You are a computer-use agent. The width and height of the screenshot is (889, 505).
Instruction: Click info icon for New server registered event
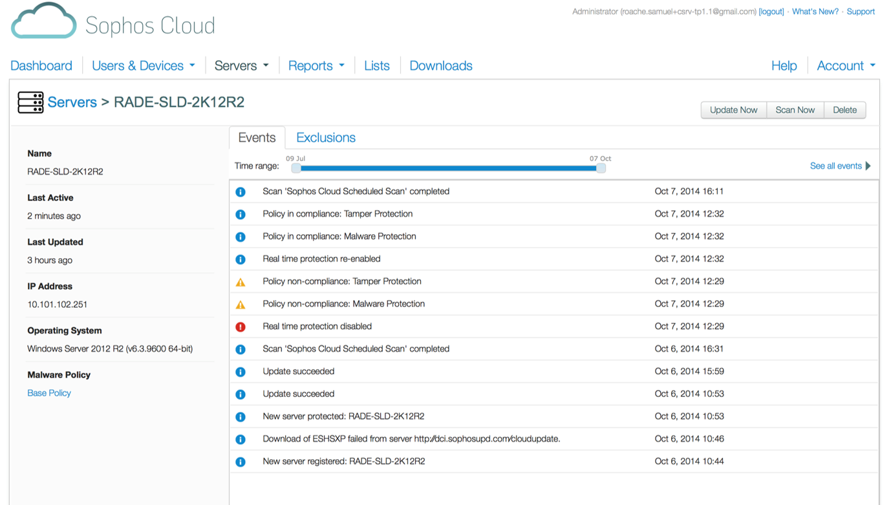coord(241,462)
